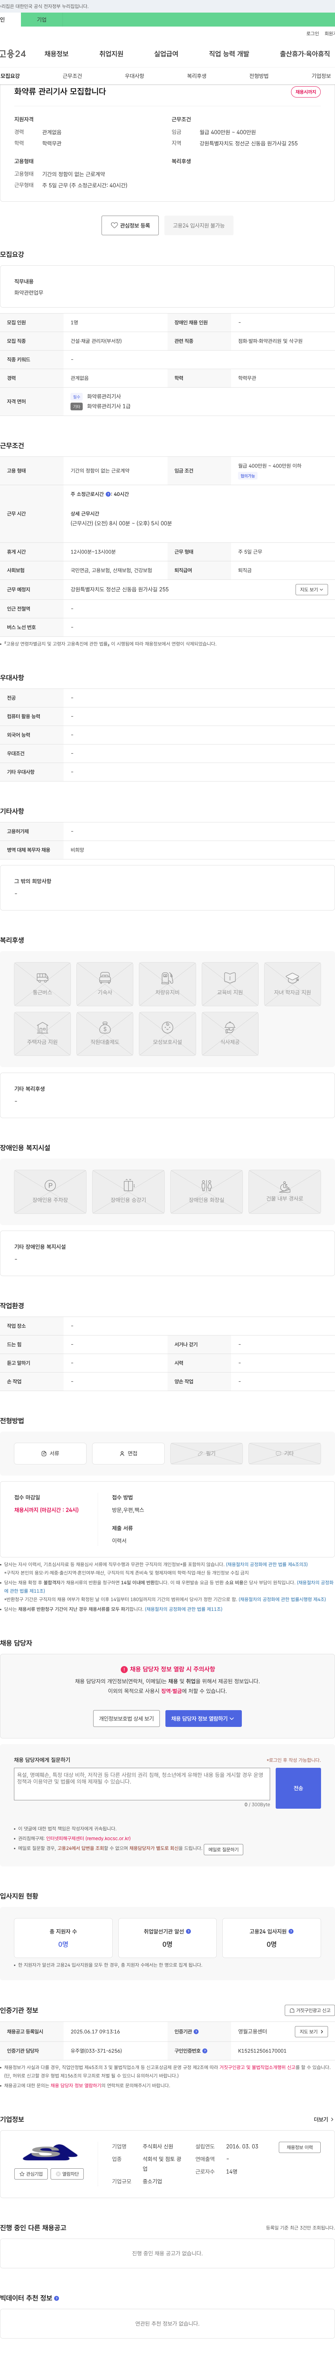Open the 취업지원 menu
335x2370 pixels.
pyautogui.click(x=111, y=54)
